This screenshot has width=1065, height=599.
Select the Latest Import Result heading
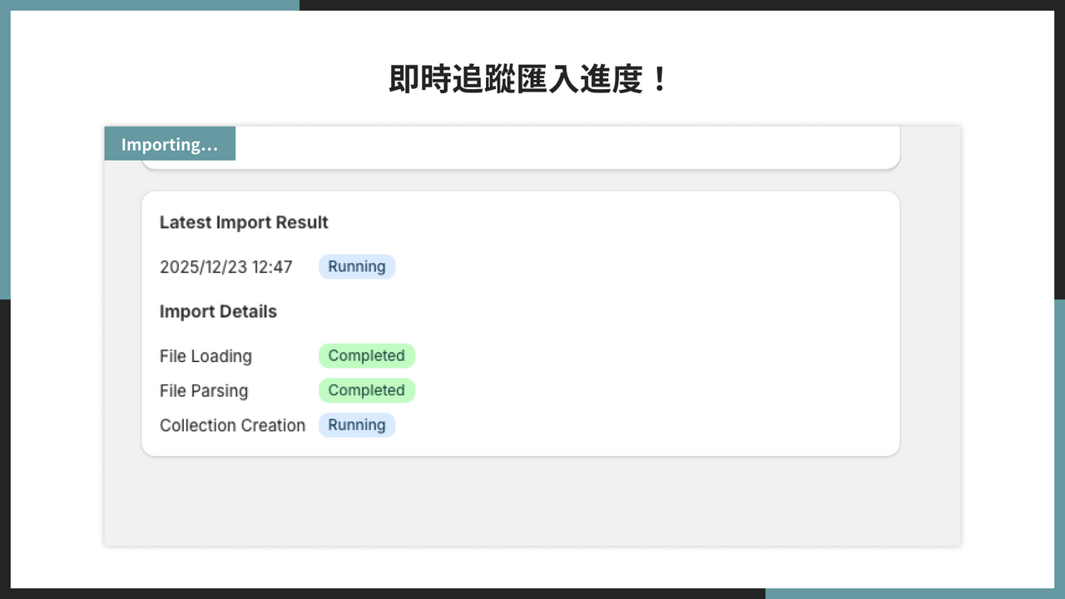click(244, 222)
